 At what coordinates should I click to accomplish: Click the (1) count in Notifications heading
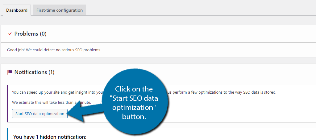[x=51, y=72]
